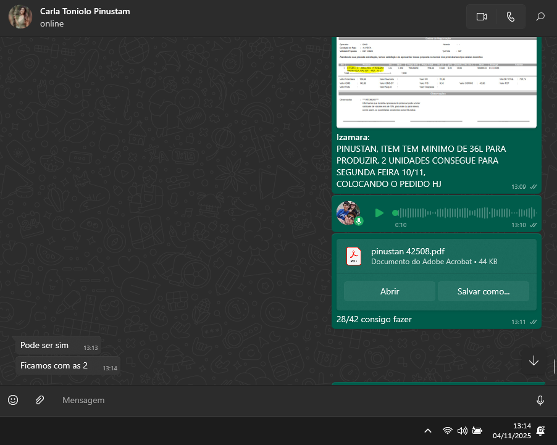Open the volume control in taskbar
The height and width of the screenshot is (445, 557).
pos(462,431)
